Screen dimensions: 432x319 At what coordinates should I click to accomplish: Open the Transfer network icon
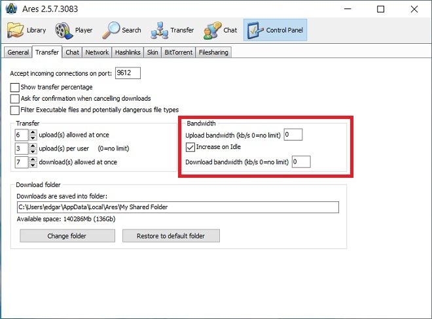click(x=159, y=30)
